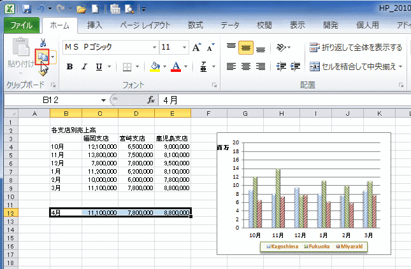Open the ファイル (File) tab
The width and height of the screenshot is (411, 269).
point(22,25)
